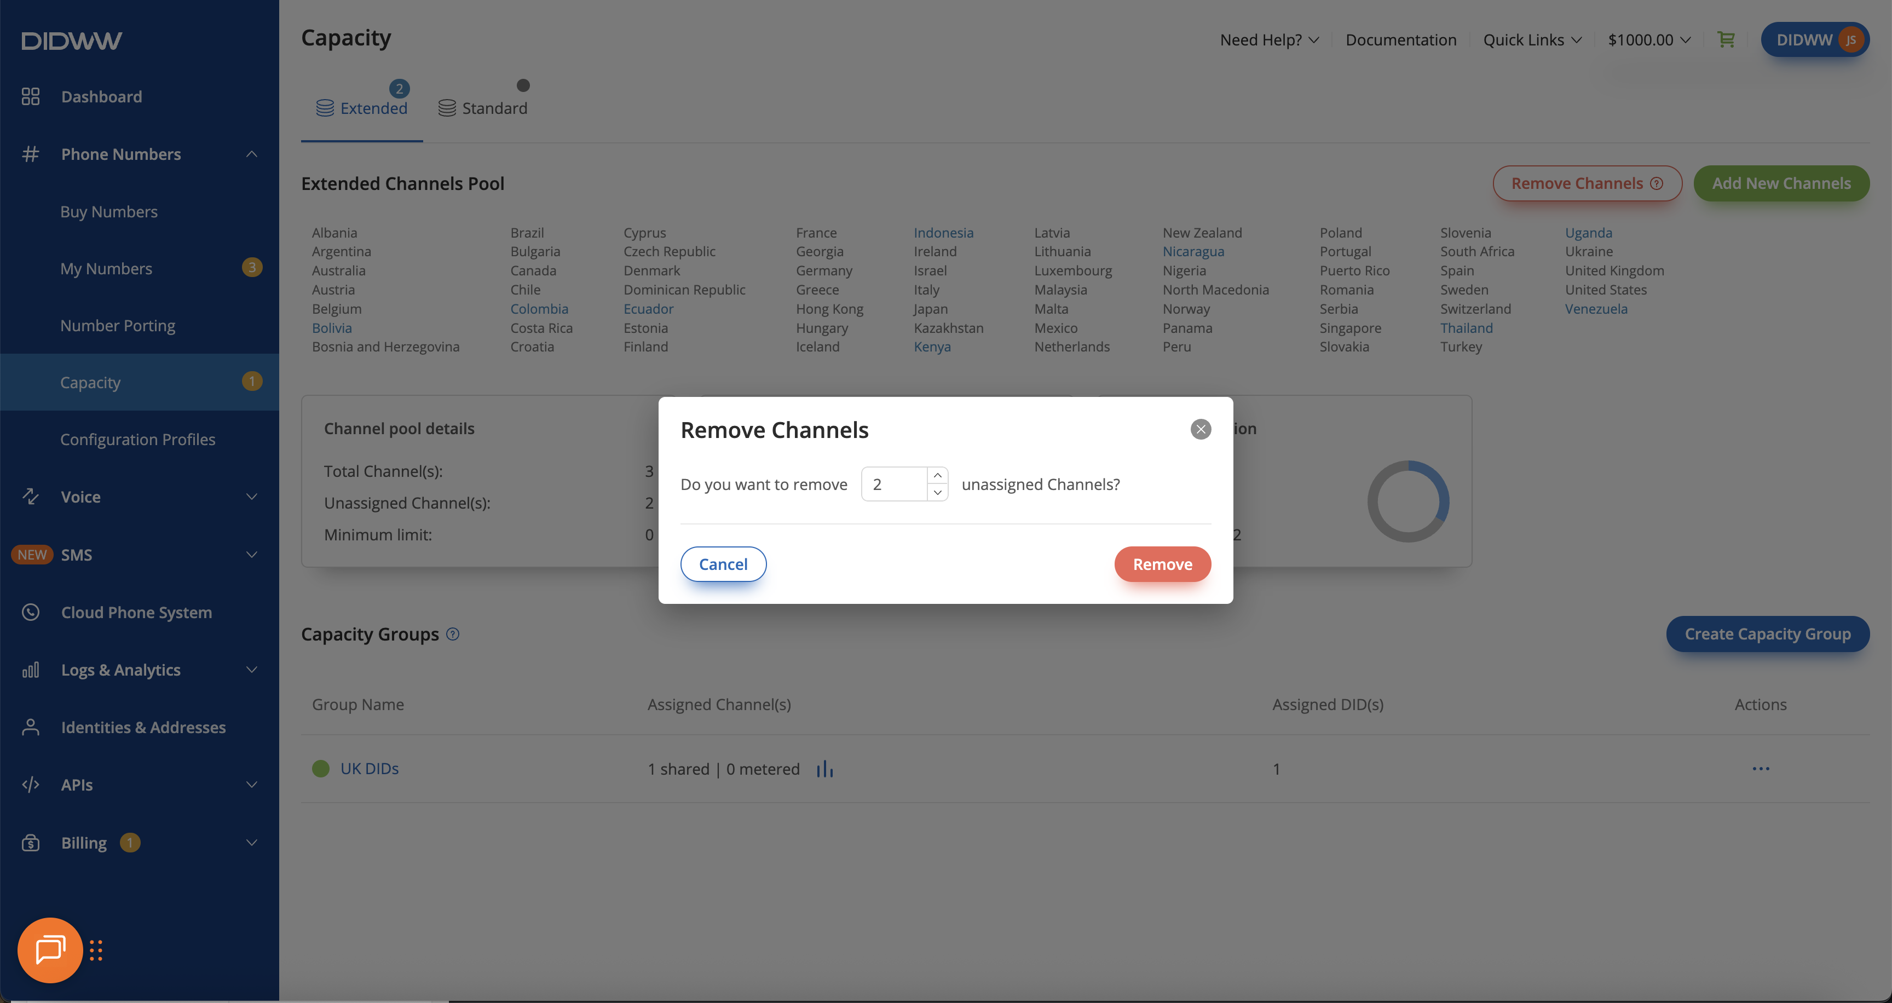Increase channel count with the up arrow
The height and width of the screenshot is (1003, 1892).
(x=937, y=475)
